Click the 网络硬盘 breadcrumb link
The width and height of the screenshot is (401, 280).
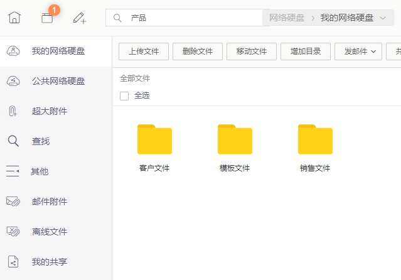287,18
